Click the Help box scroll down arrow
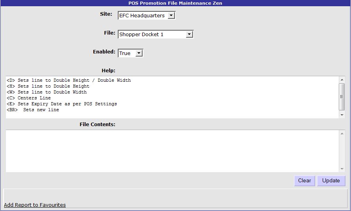Image resolution: width=351 pixels, height=211 pixels. click(x=342, y=115)
